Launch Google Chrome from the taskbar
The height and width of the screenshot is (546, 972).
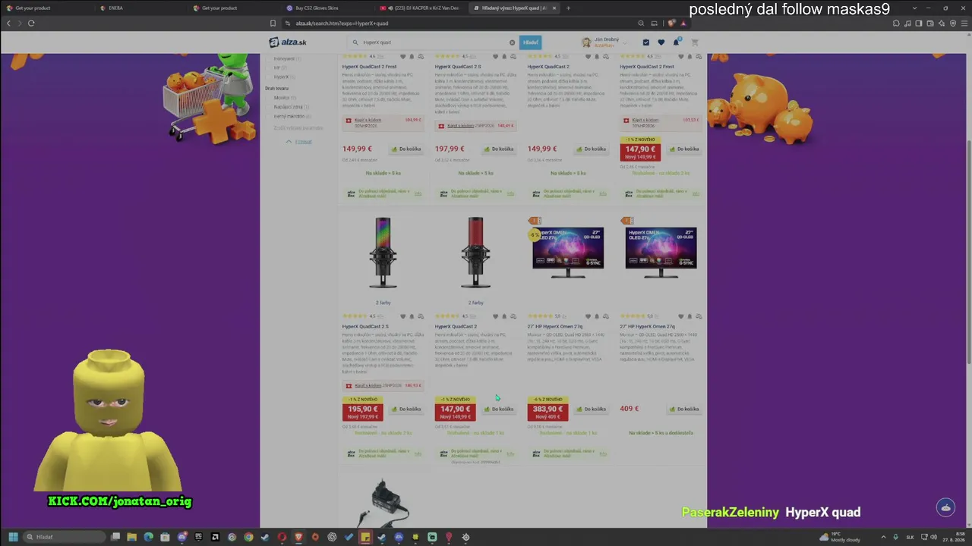(248, 537)
